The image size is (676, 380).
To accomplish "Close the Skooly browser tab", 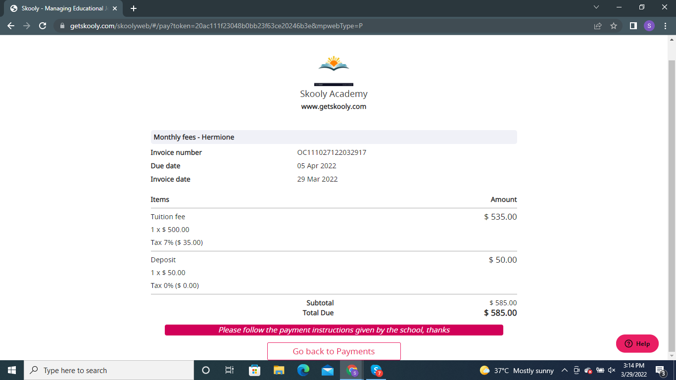I will coord(114,8).
